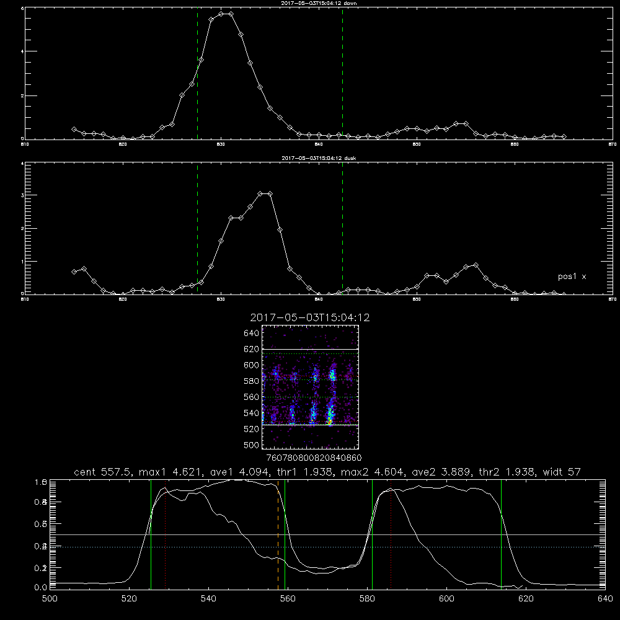Click the bottom plot x-axis label '620'
This screenshot has height=620, width=620.
point(526,599)
